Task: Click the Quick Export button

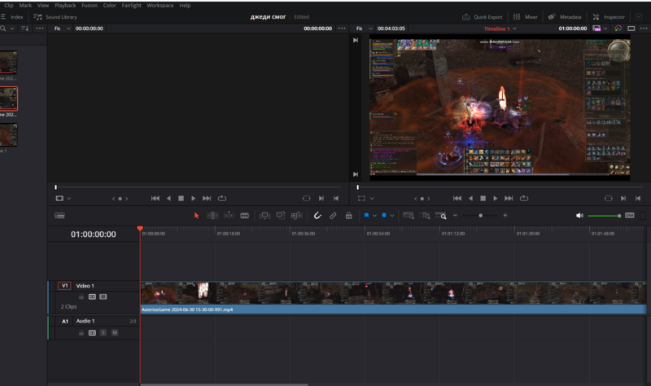Action: tap(483, 17)
